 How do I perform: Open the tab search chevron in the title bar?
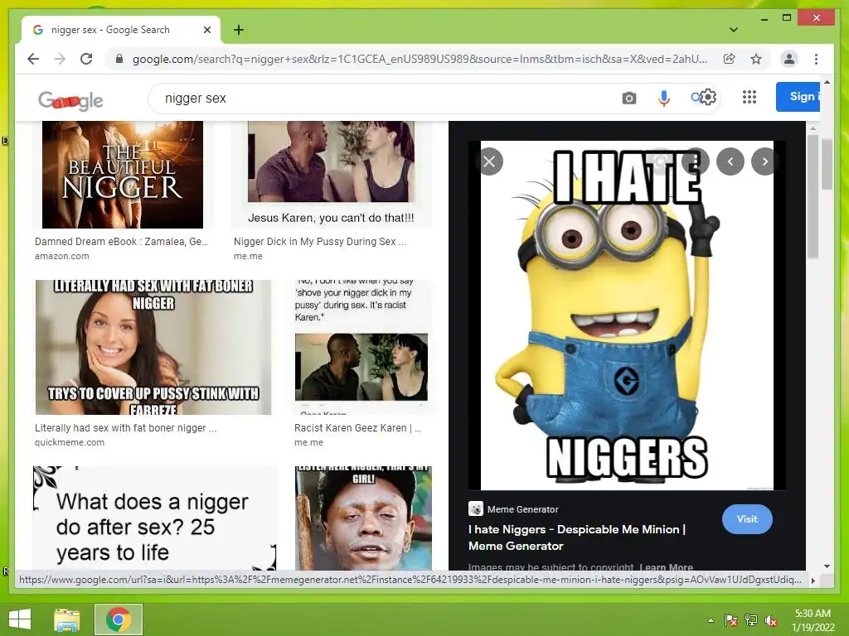734,30
